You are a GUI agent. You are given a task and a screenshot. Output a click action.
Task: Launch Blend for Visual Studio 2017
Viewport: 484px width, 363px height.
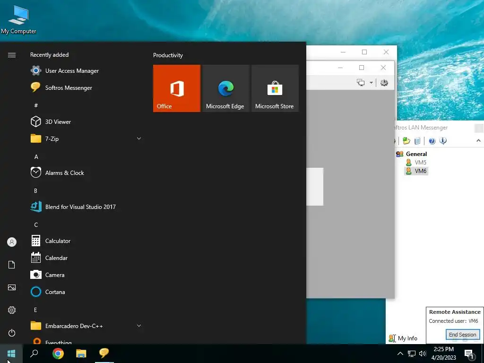(x=86, y=207)
